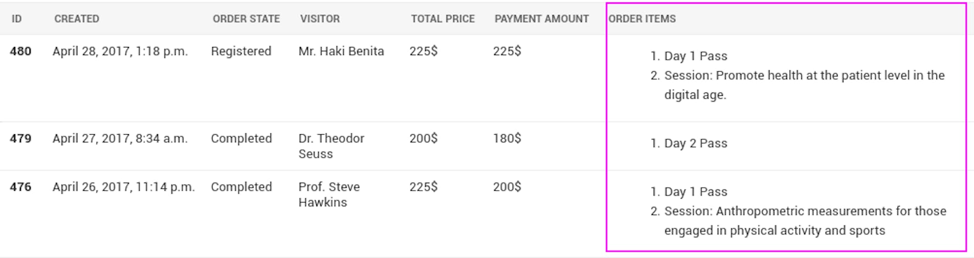
Task: Open order ID 476
Action: 20,187
